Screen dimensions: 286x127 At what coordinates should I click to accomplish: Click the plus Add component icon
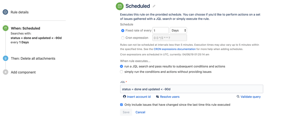pos(5,72)
